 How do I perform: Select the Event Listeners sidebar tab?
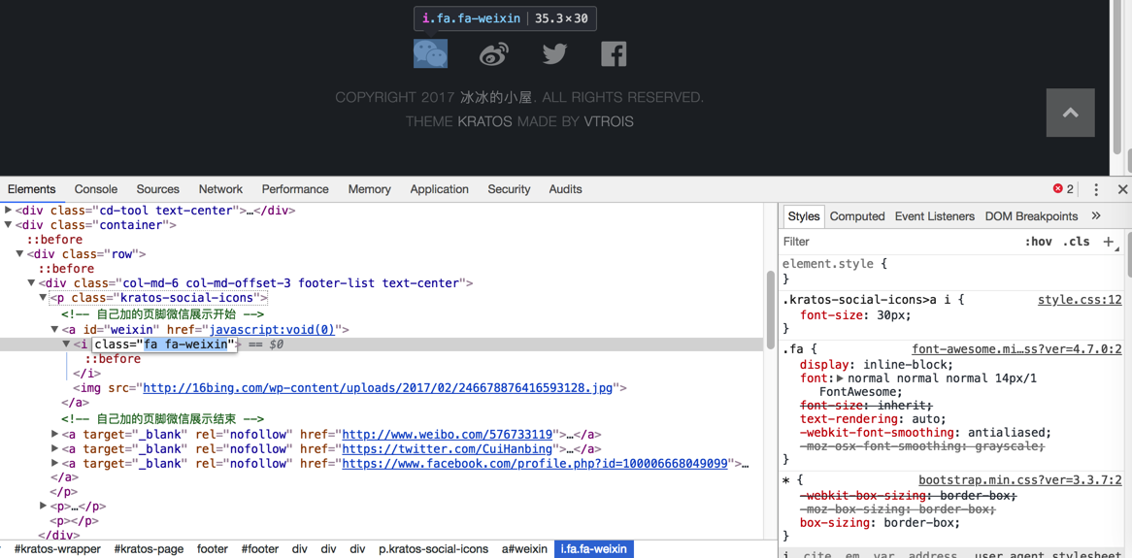click(x=935, y=216)
